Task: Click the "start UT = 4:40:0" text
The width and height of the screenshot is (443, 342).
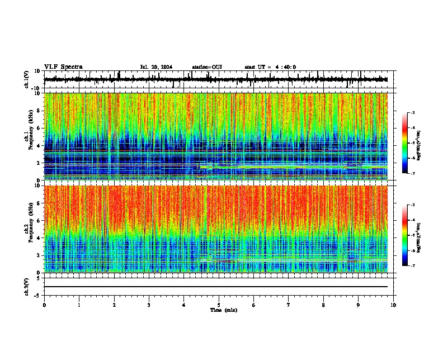Action: point(270,67)
